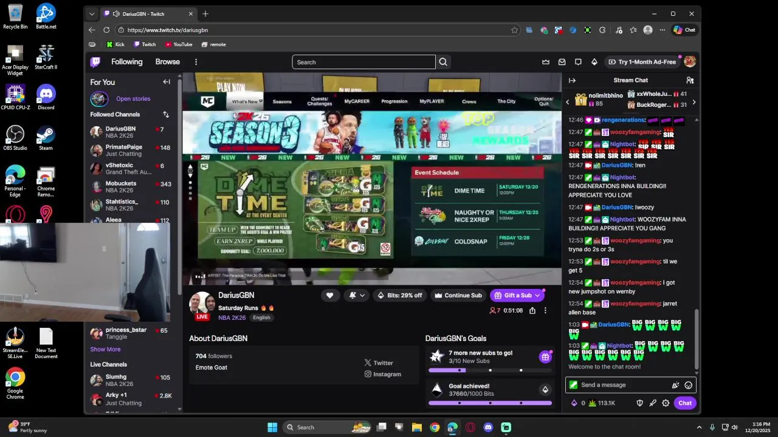The image size is (778, 437).
Task: Sort Followed Channels with arrows icon
Action: click(166, 114)
